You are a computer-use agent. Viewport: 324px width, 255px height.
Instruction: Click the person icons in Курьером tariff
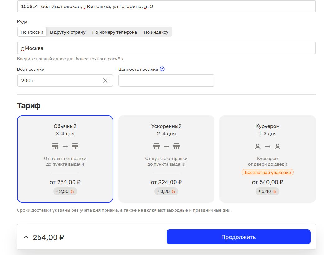click(x=267, y=146)
